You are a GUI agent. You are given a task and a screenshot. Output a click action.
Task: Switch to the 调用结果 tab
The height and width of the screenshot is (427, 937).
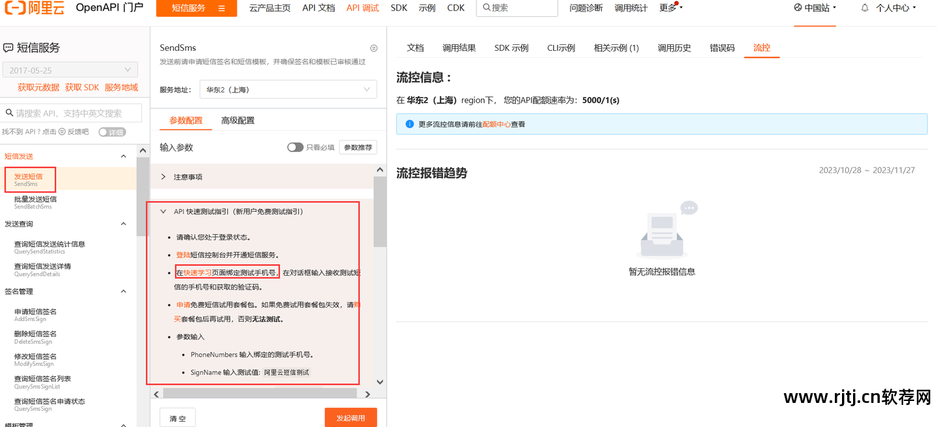(459, 48)
